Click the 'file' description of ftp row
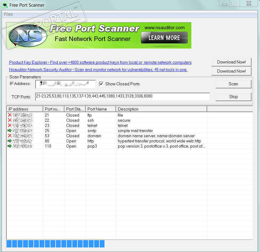The width and height of the screenshot is (260, 252). (x=120, y=115)
